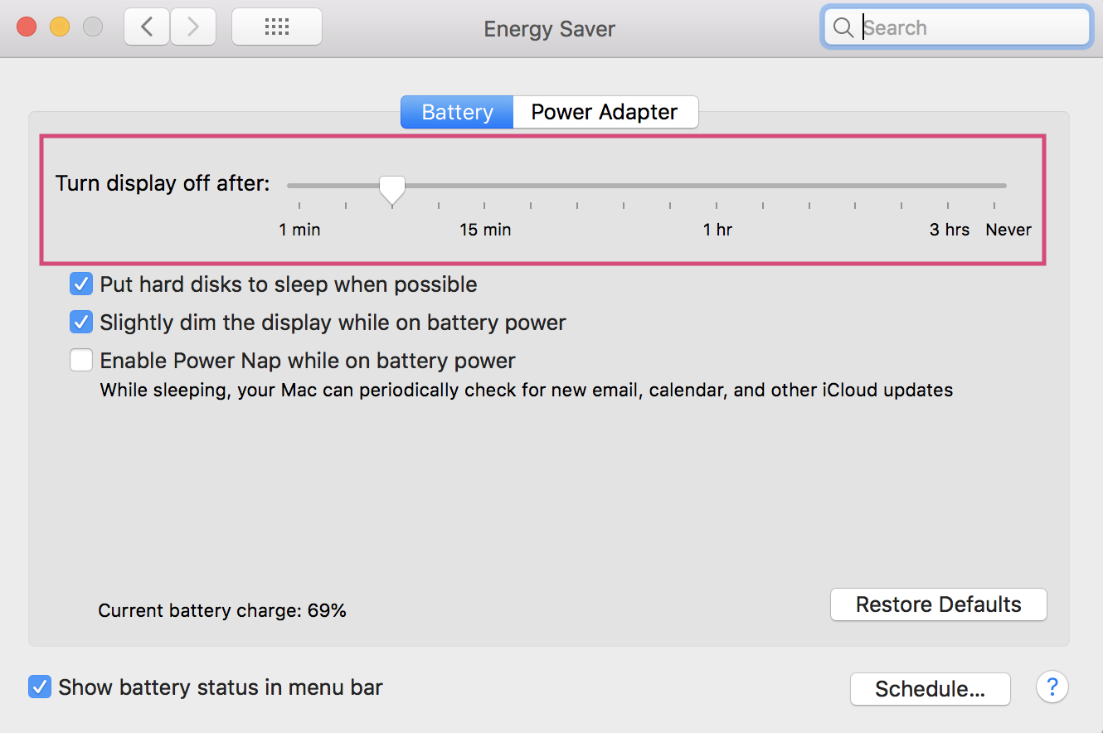Click the display-off slider thumb
Image resolution: width=1103 pixels, height=733 pixels.
391,189
